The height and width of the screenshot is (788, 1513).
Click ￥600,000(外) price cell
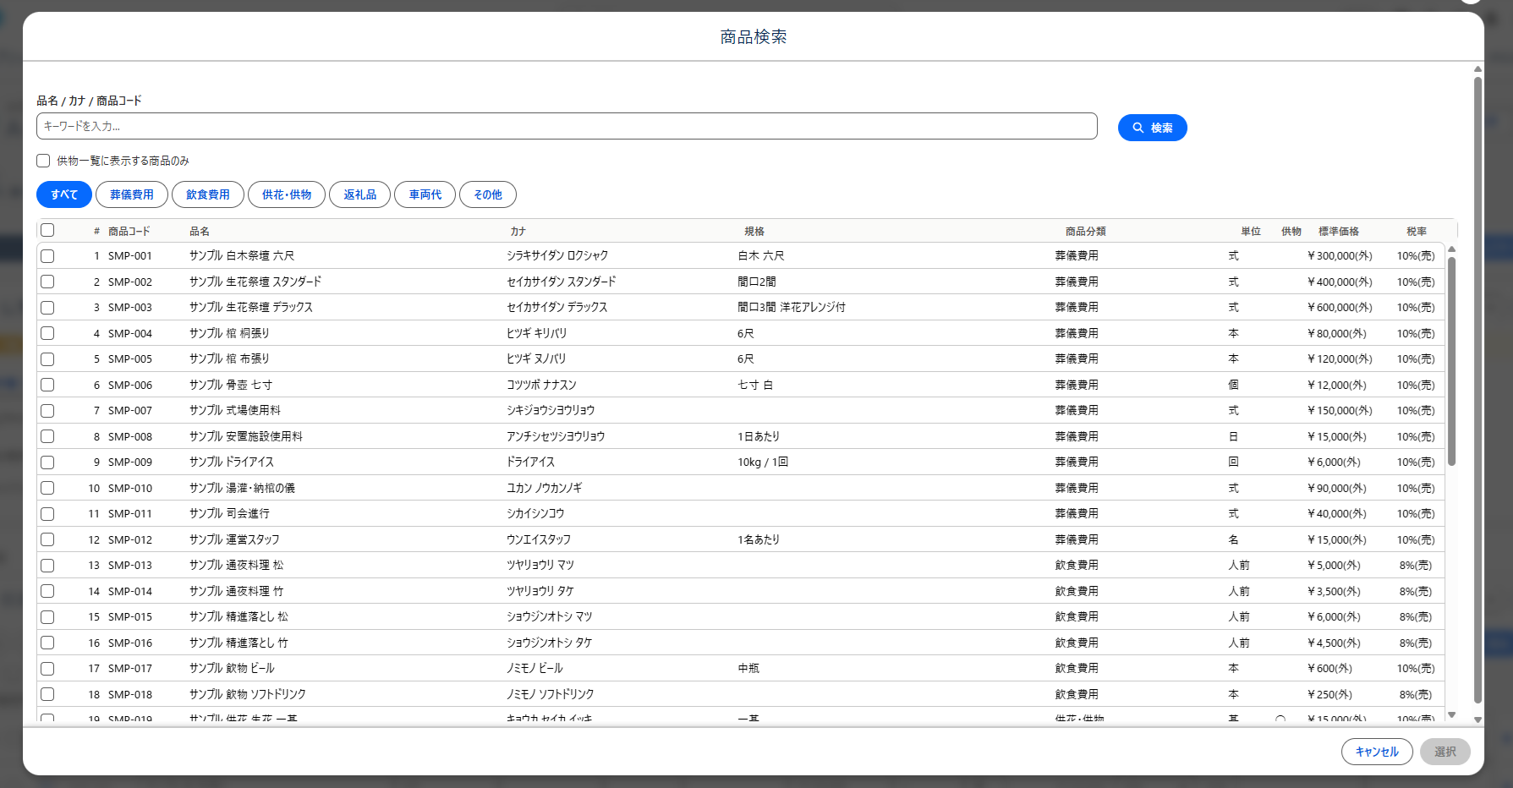pos(1340,307)
